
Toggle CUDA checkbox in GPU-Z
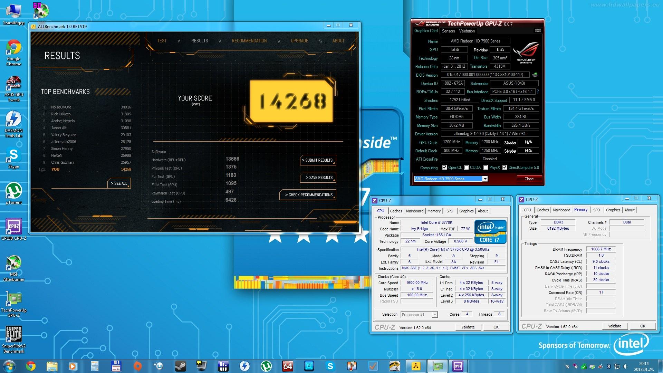(467, 168)
